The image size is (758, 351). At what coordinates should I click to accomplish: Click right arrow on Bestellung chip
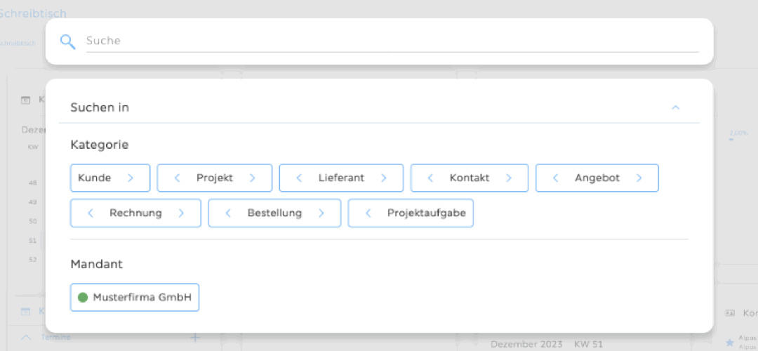point(321,213)
